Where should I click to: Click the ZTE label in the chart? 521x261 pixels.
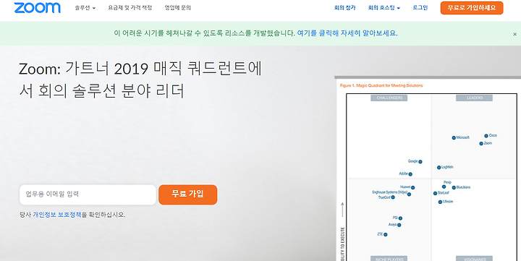point(380,234)
